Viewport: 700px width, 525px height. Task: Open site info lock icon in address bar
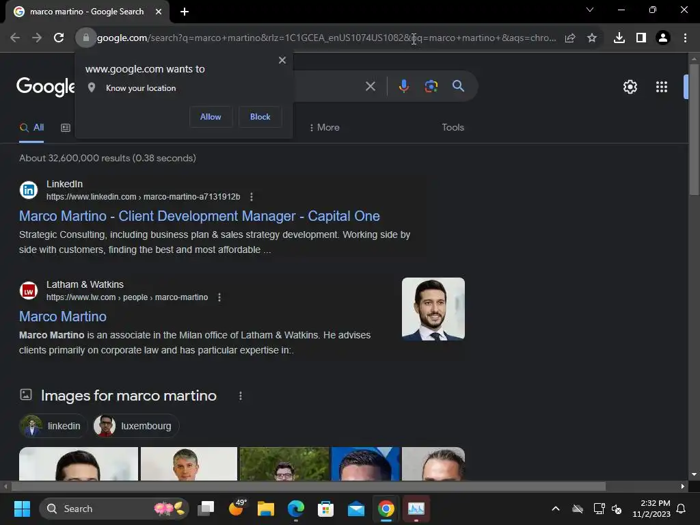pyautogui.click(x=85, y=38)
